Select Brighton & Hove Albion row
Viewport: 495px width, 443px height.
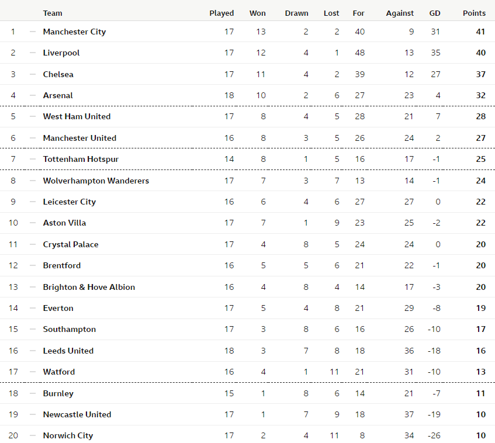pyautogui.click(x=248, y=287)
